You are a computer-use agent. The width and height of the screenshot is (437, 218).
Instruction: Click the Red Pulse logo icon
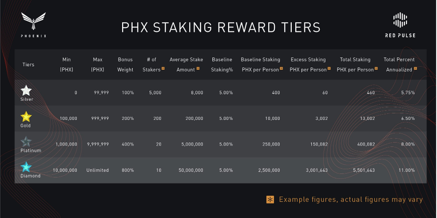click(400, 20)
